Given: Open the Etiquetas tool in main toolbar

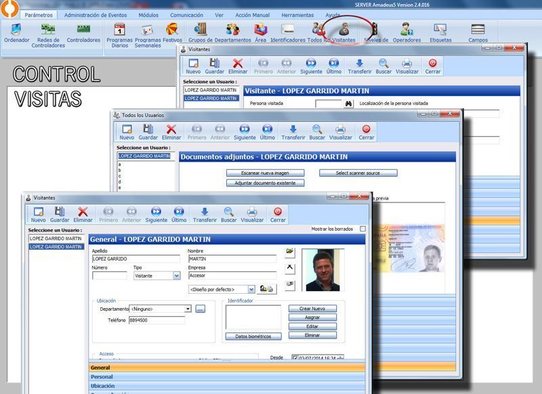Looking at the screenshot, I should pos(440,31).
